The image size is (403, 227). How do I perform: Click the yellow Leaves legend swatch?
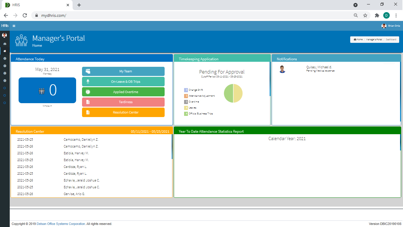186,108
